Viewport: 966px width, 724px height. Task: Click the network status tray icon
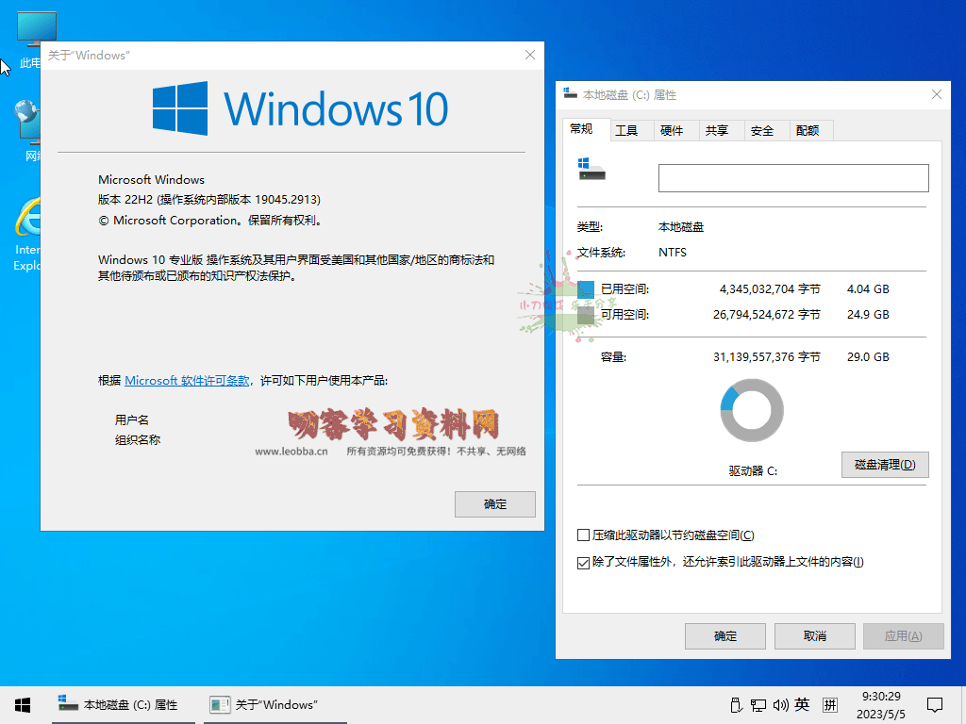pyautogui.click(x=758, y=704)
